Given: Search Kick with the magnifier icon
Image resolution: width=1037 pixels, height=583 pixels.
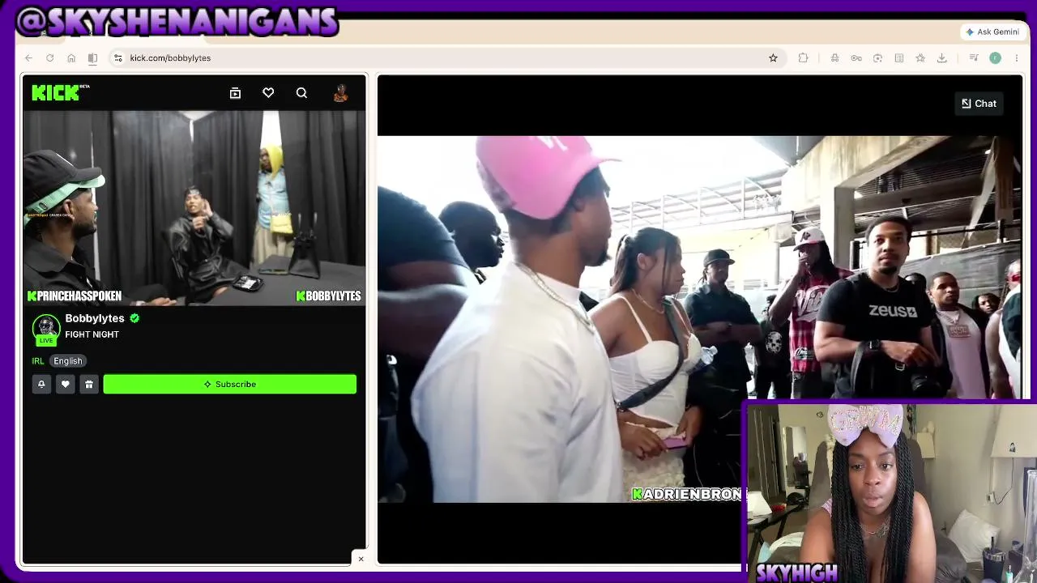Looking at the screenshot, I should [301, 93].
